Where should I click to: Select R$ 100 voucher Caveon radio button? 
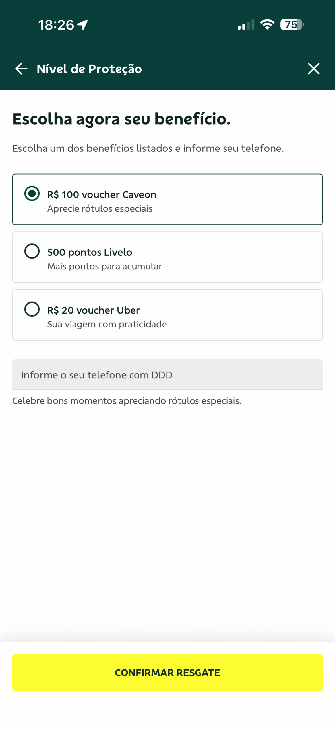coord(32,193)
